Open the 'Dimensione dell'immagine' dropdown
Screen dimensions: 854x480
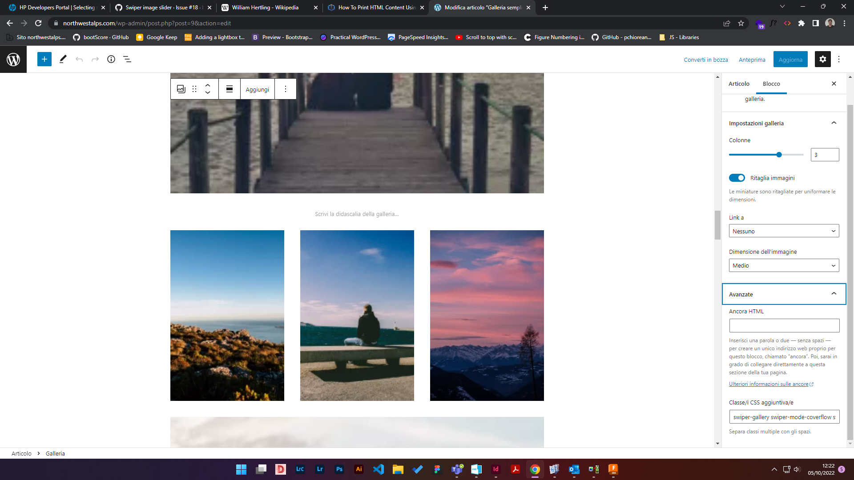click(x=784, y=265)
